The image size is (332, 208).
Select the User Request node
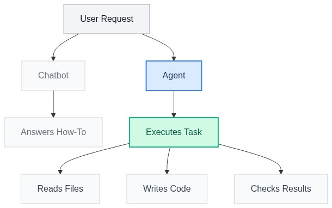(x=107, y=19)
